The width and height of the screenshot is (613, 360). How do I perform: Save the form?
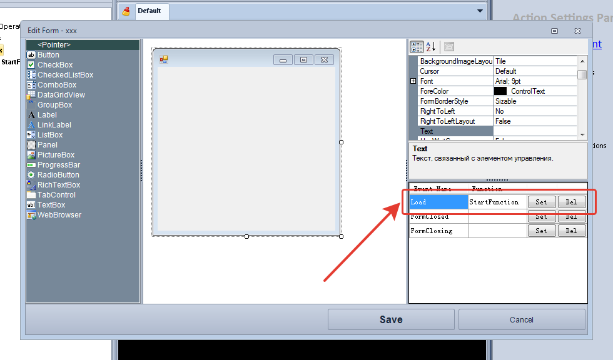pos(391,319)
